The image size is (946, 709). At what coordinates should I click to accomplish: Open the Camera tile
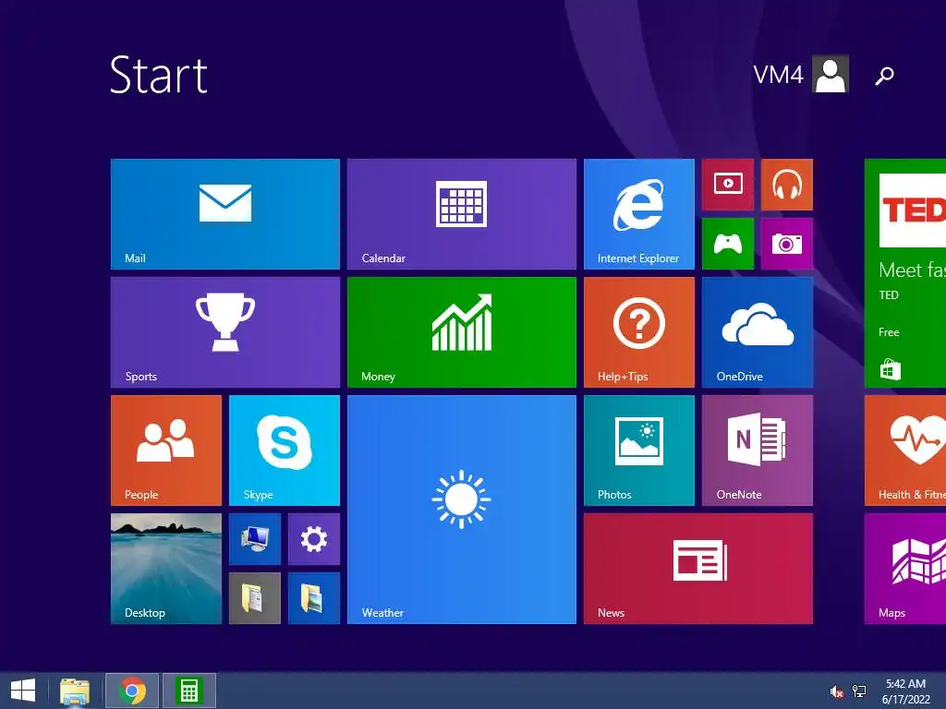click(787, 244)
